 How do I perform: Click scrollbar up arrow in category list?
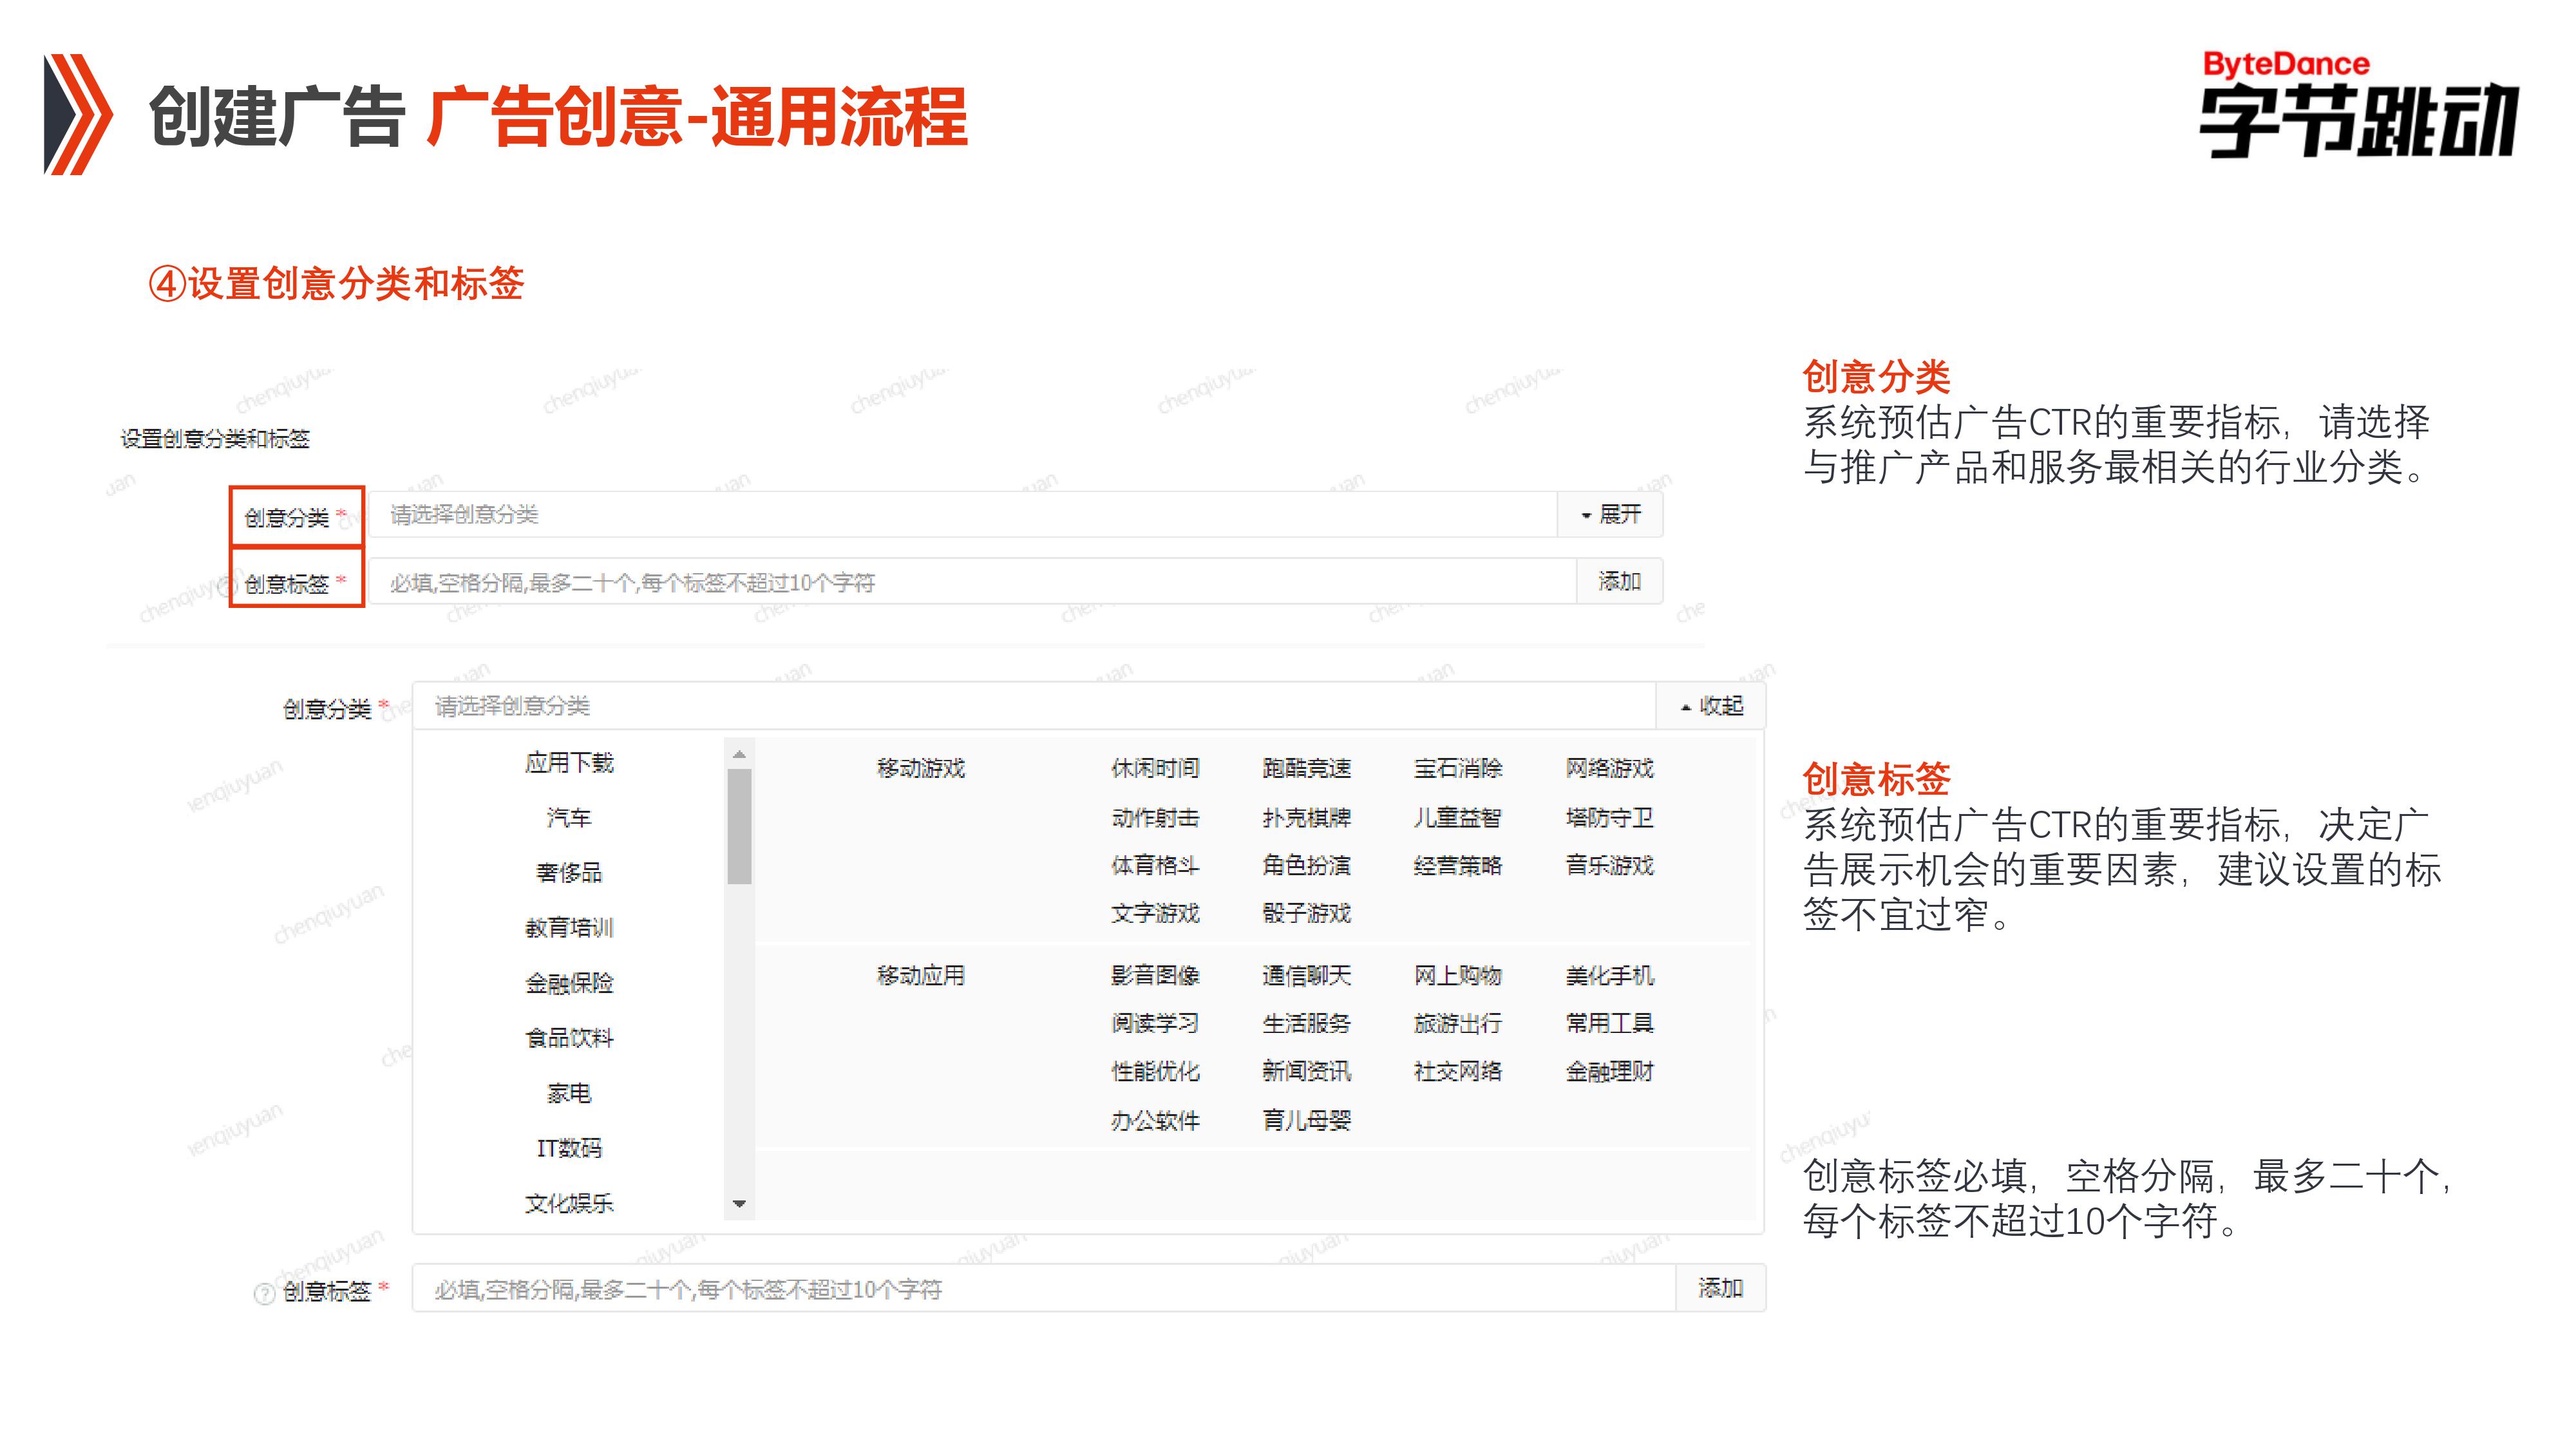click(x=739, y=755)
